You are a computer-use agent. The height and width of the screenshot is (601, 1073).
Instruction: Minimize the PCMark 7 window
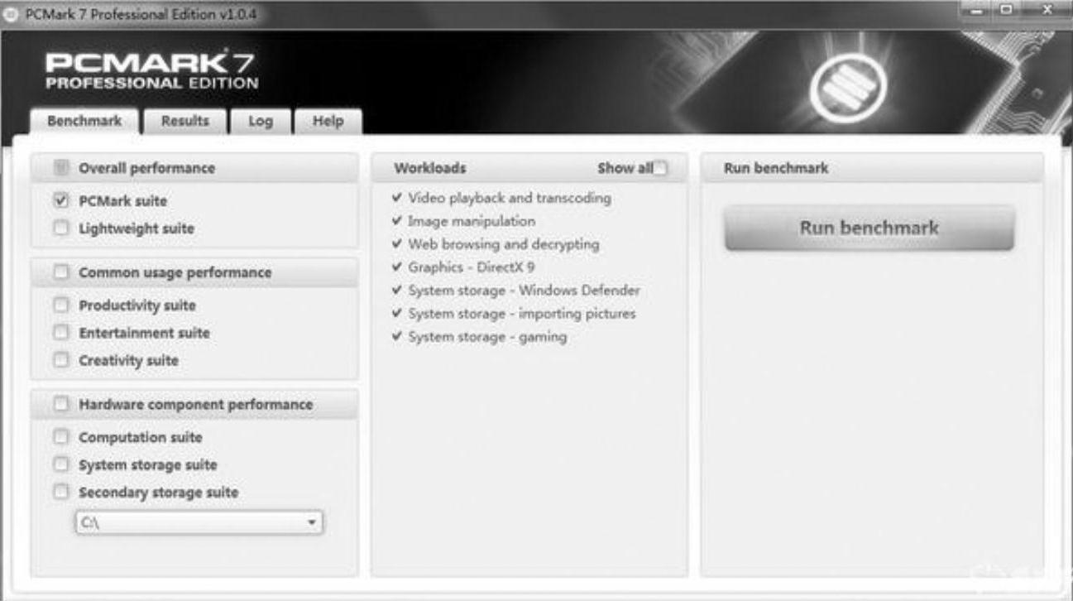pos(979,10)
